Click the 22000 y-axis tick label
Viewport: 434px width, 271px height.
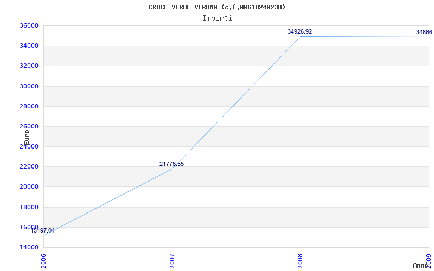pos(29,167)
